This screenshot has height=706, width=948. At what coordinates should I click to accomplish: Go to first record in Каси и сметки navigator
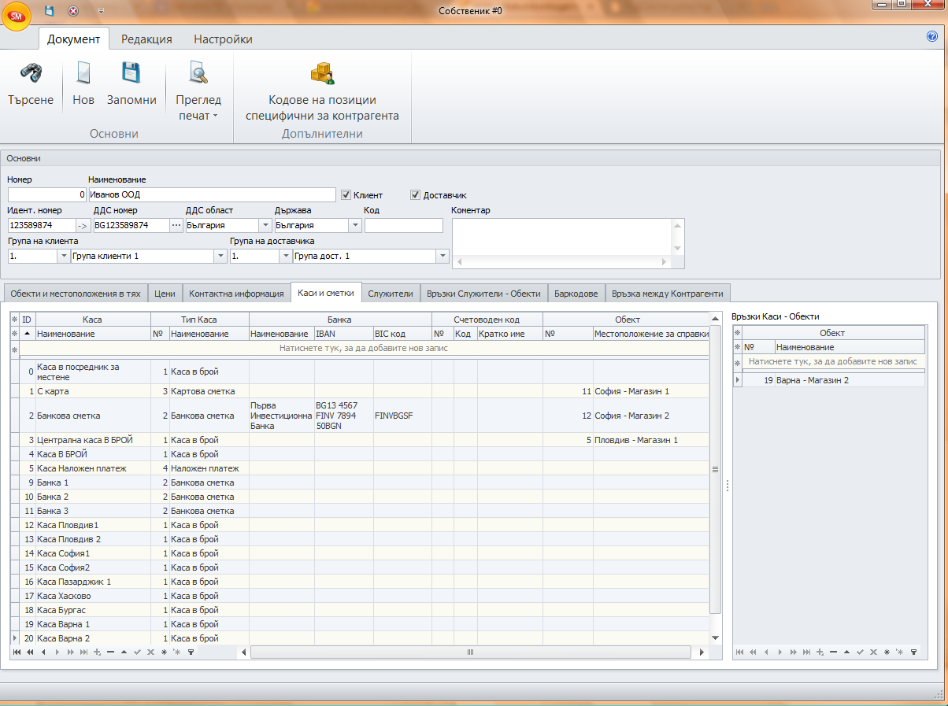17,652
